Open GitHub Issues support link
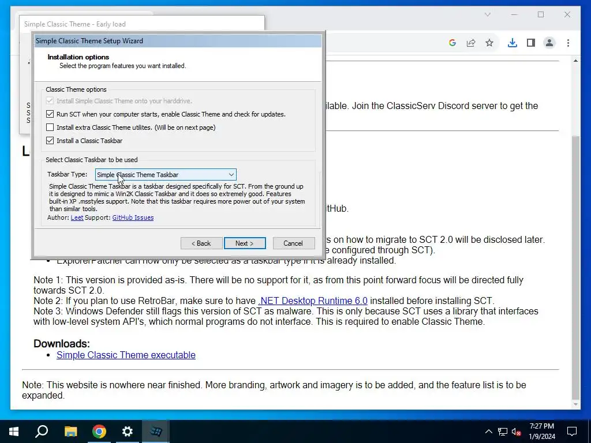 click(x=133, y=217)
